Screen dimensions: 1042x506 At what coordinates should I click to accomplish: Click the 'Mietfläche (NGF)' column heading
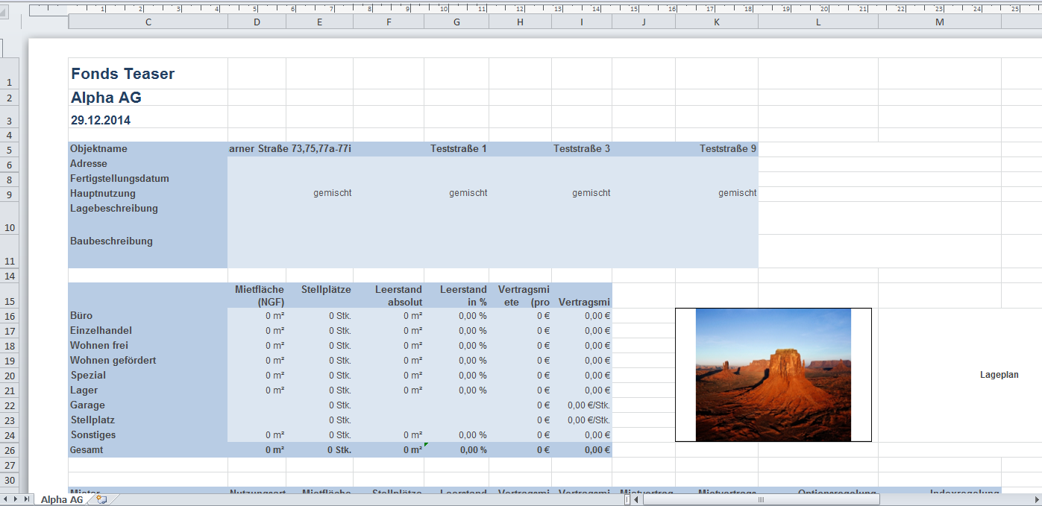[257, 296]
